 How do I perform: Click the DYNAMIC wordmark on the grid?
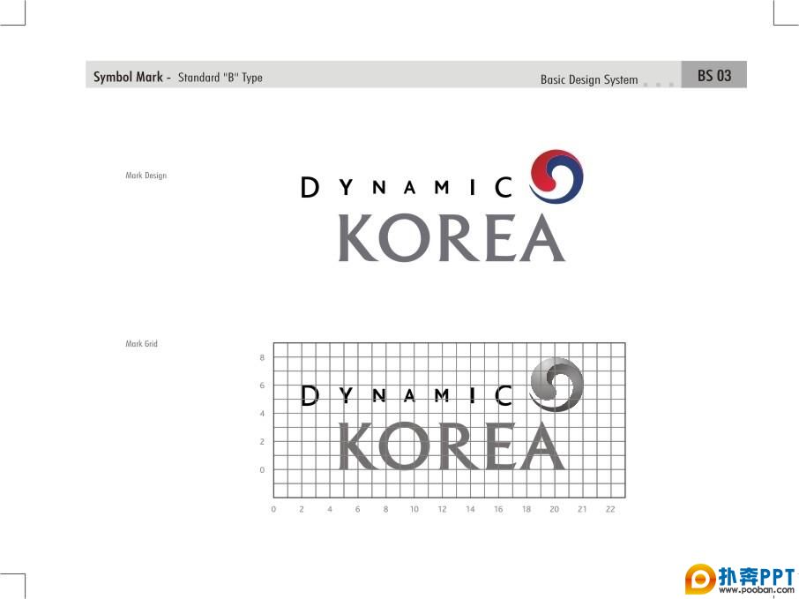(407, 395)
